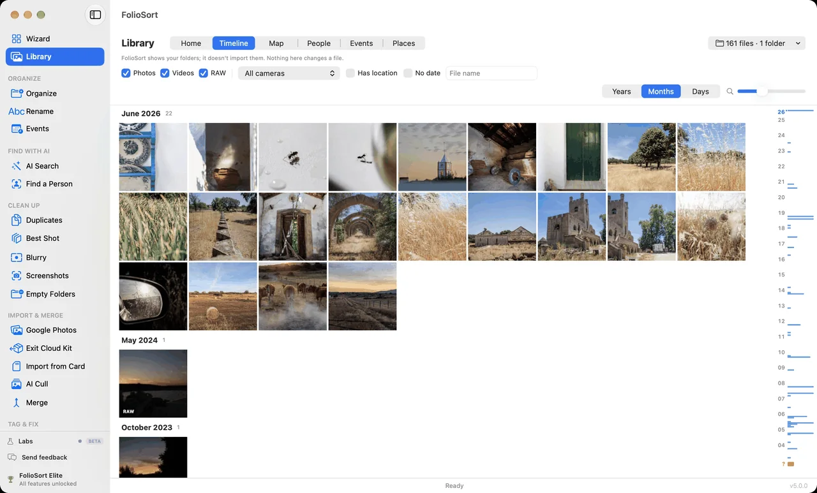Select the Best Shot icon
Screen dimensions: 817x493
point(17,238)
